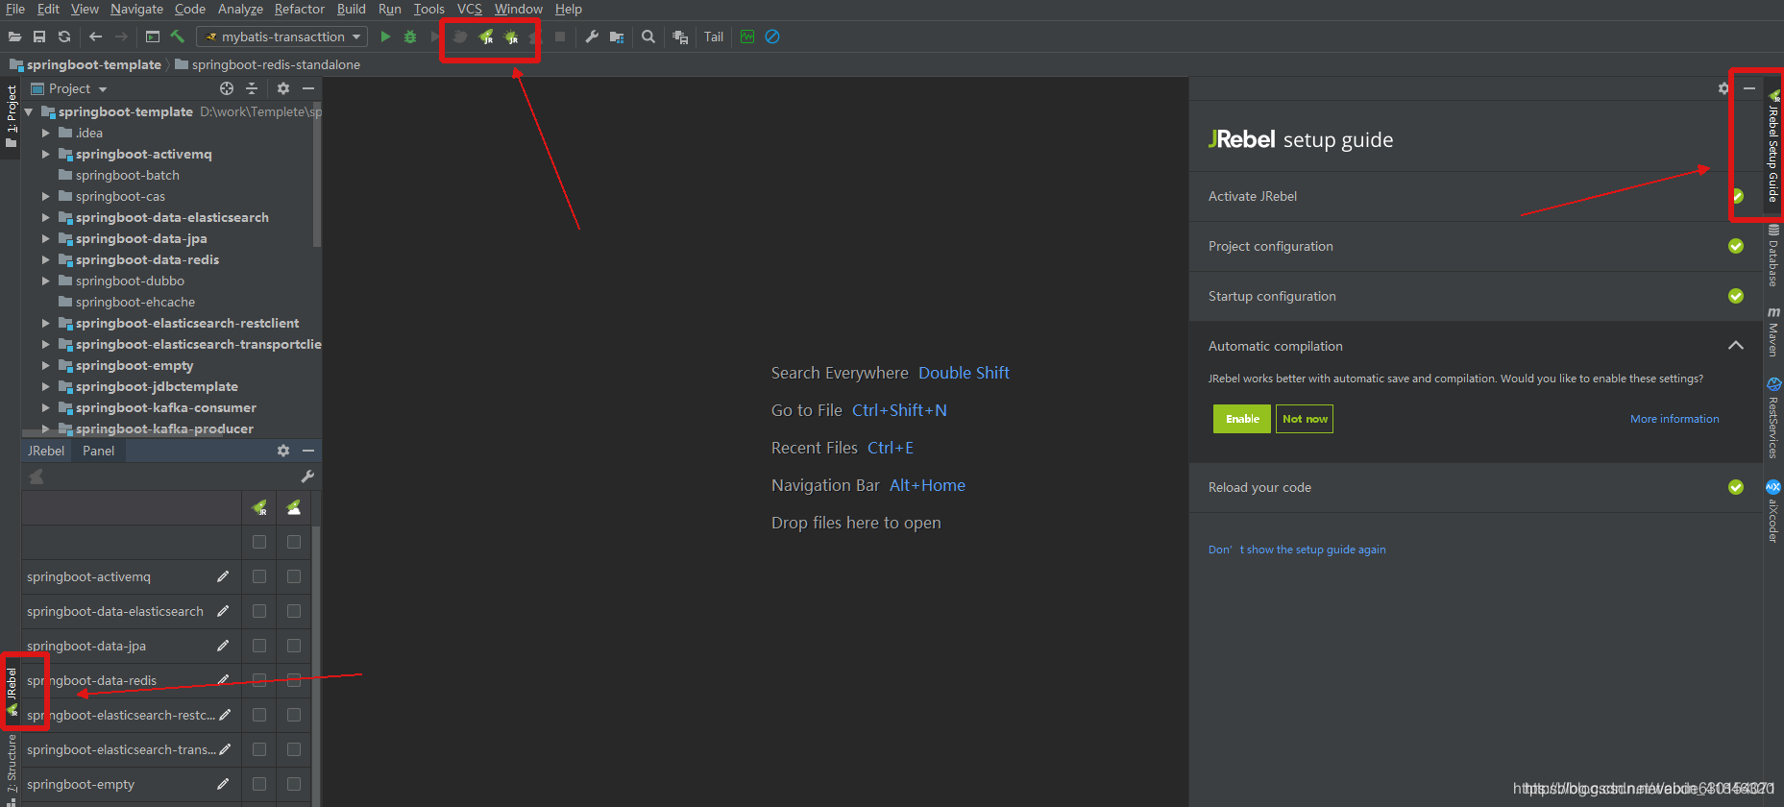Expand the springboot-dubbo tree node
Viewport: 1784px width, 807px height.
pyautogui.click(x=46, y=281)
